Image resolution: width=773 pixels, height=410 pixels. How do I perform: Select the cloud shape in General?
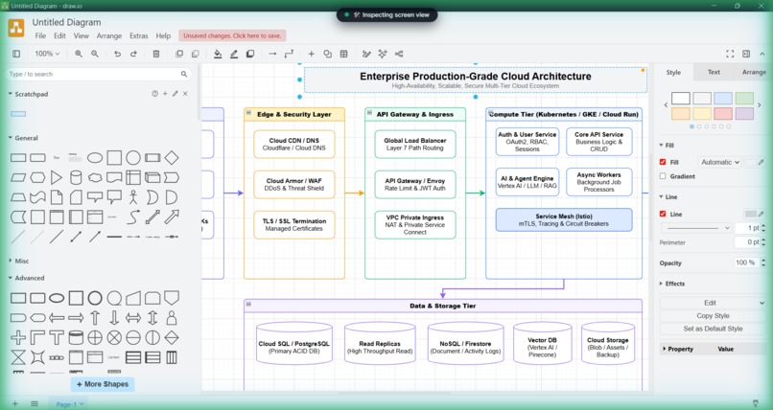click(x=95, y=177)
